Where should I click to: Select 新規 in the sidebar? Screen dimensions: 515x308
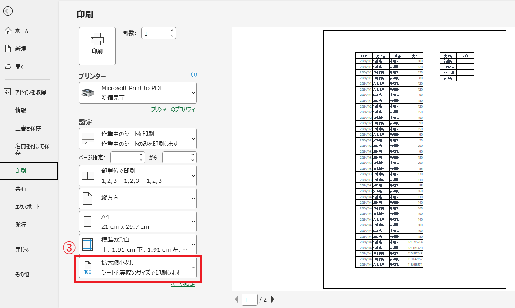(x=21, y=49)
